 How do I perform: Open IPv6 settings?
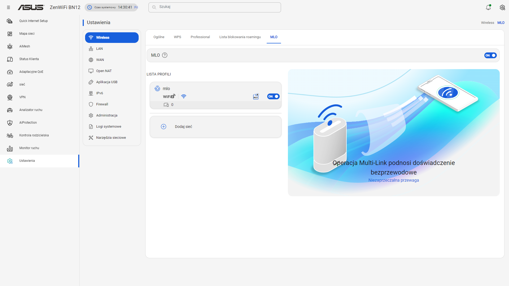112,93
